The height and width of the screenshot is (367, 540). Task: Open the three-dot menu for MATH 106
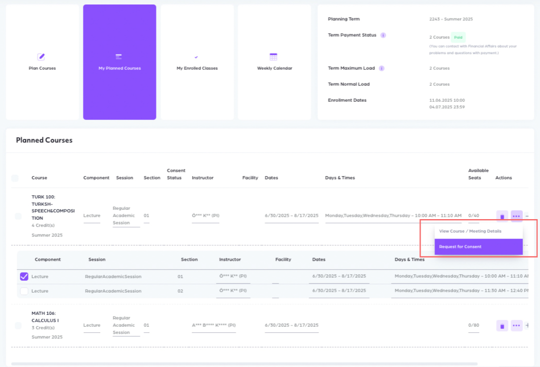coord(517,326)
